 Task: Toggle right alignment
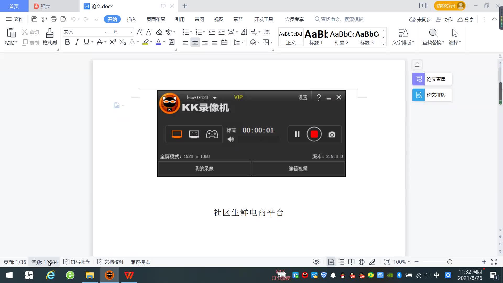[205, 42]
